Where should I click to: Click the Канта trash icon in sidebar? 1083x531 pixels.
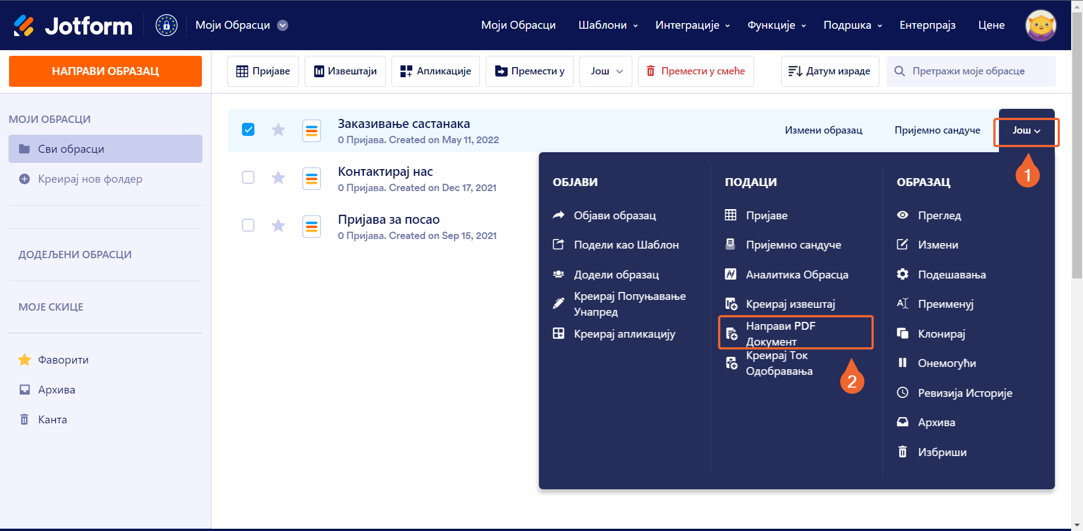24,419
